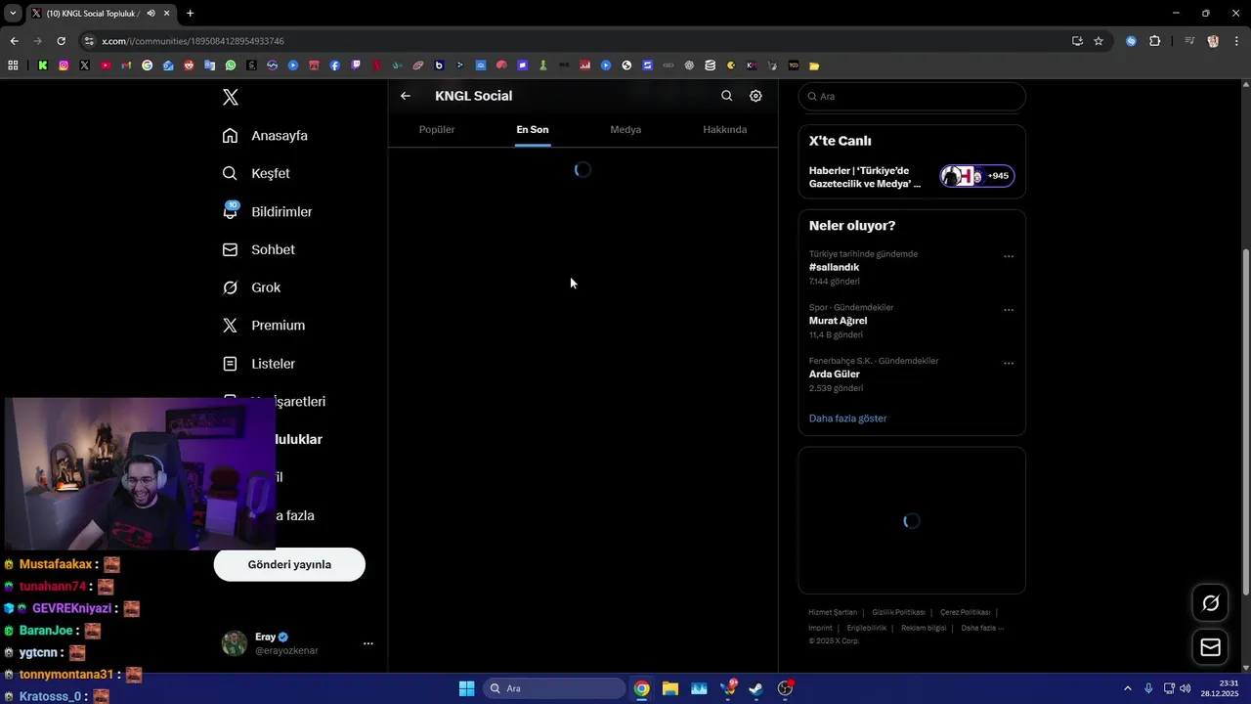1251x704 pixels.
Task: Reload the page with browser refresh
Action: [x=61, y=41]
